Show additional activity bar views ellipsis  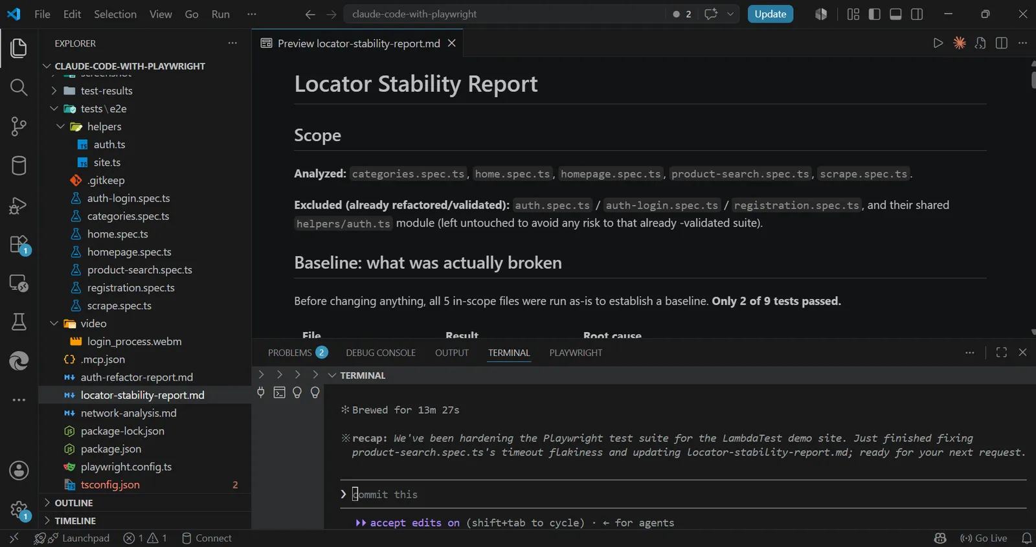19,400
